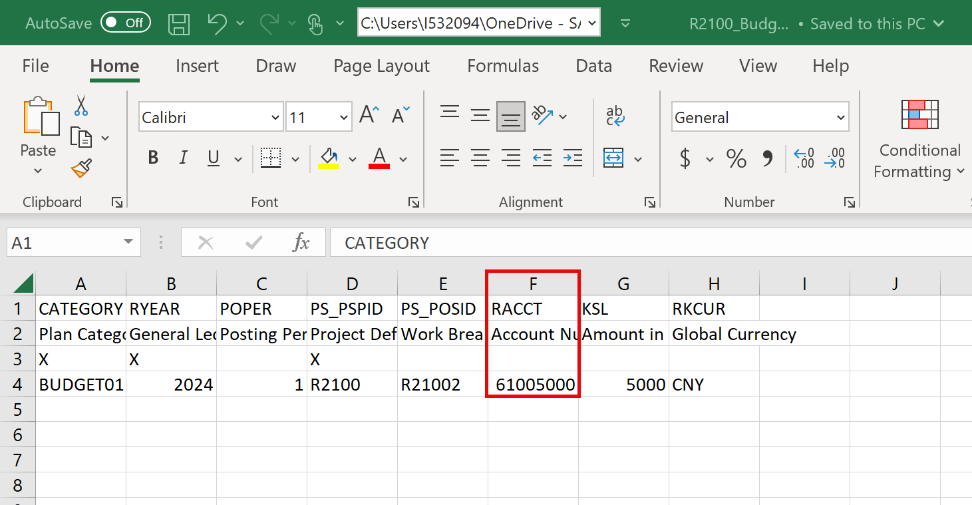Select cell containing BUDGET01

click(81, 385)
